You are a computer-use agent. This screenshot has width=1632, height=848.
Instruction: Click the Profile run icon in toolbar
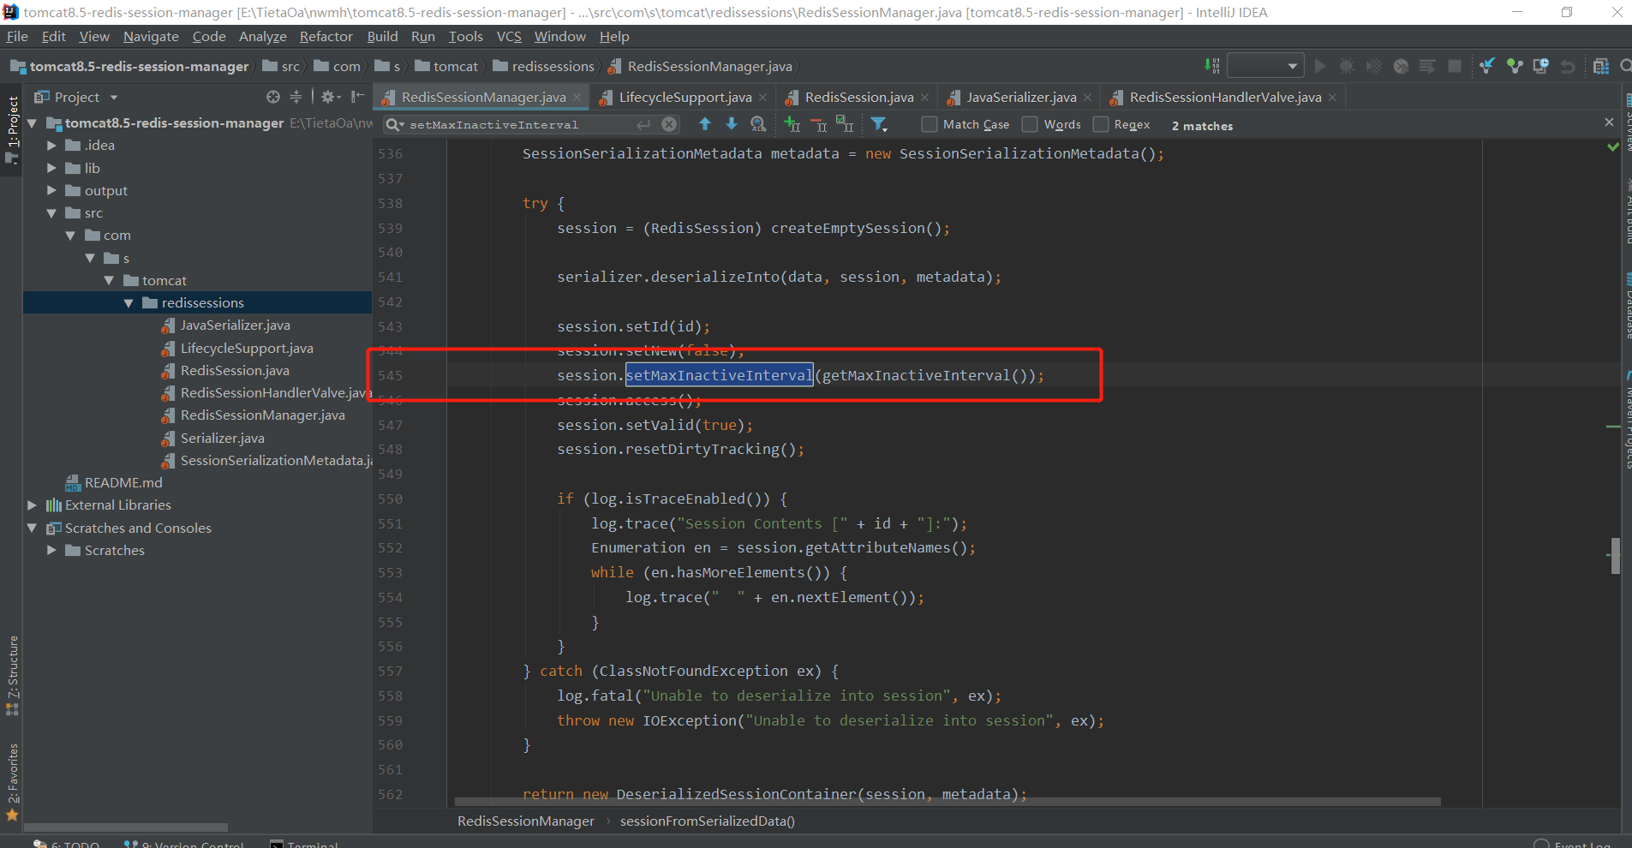coord(1401,66)
